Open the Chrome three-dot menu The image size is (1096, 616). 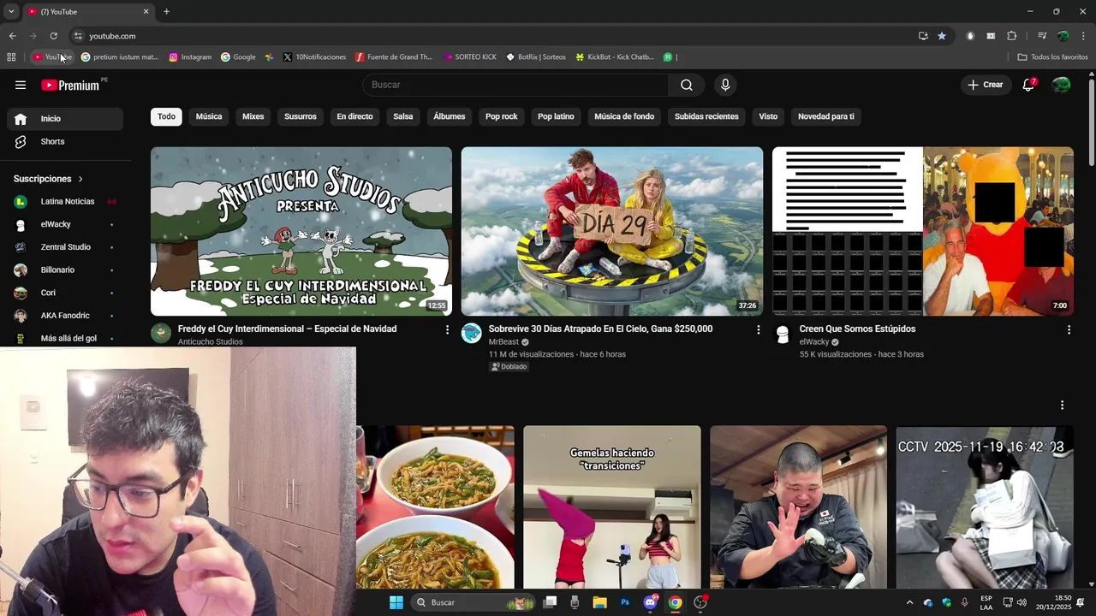pyautogui.click(x=1084, y=36)
